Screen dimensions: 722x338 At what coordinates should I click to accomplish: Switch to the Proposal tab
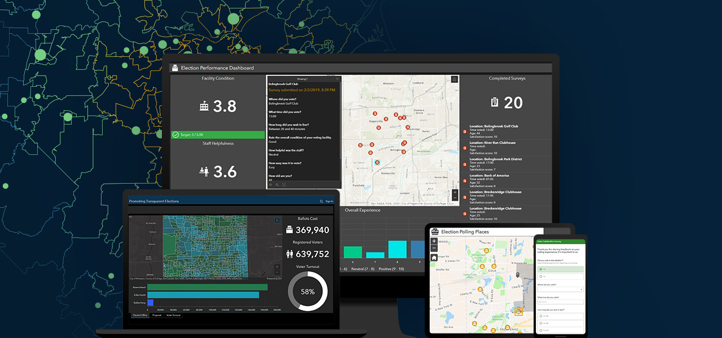coord(157,315)
